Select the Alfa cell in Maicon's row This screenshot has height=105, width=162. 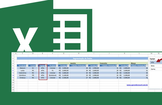[x=42, y=68]
